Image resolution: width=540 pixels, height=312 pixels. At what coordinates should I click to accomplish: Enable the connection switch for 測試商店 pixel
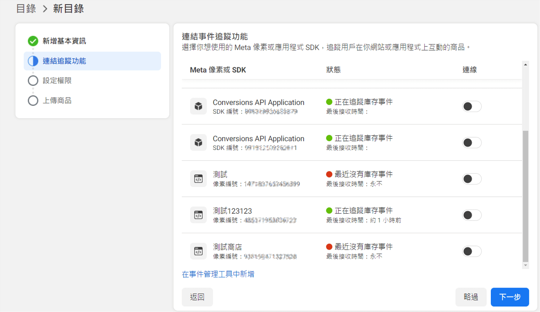[472, 251]
